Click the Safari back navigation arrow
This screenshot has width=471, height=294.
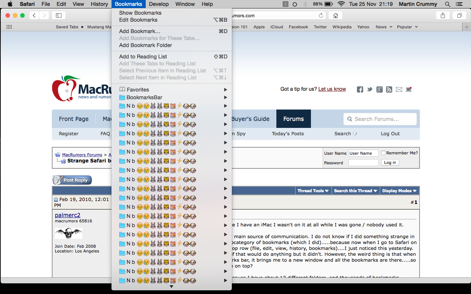click(34, 15)
